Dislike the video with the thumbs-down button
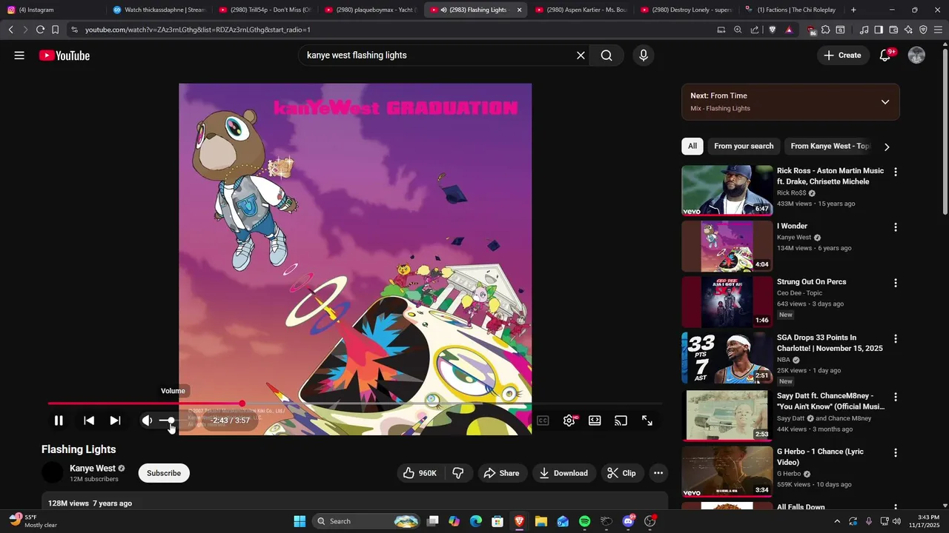The width and height of the screenshot is (949, 533). tap(458, 473)
